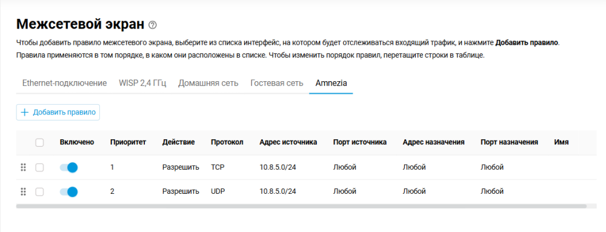Click Разрешить in the UDP row

(x=181, y=191)
